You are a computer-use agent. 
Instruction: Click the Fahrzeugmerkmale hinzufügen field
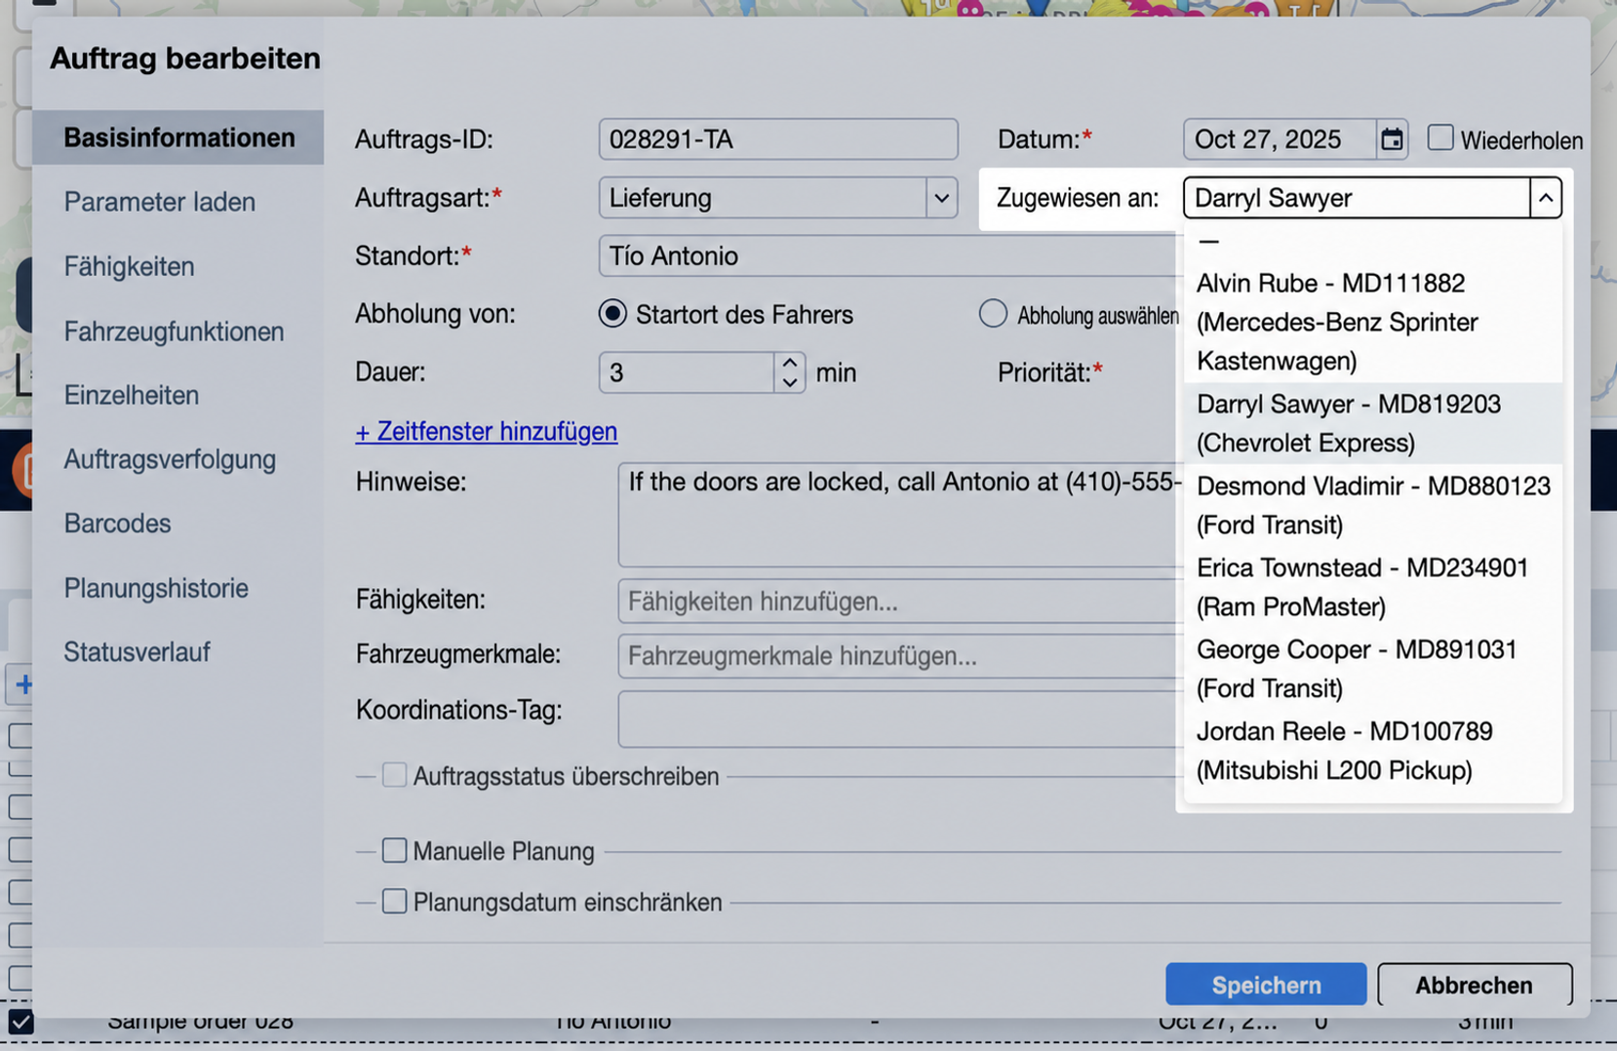coord(899,655)
